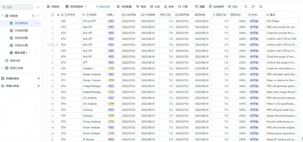303x142 pixels.
Task: Open 字段配置 field configuration
Action: (x=124, y=6)
